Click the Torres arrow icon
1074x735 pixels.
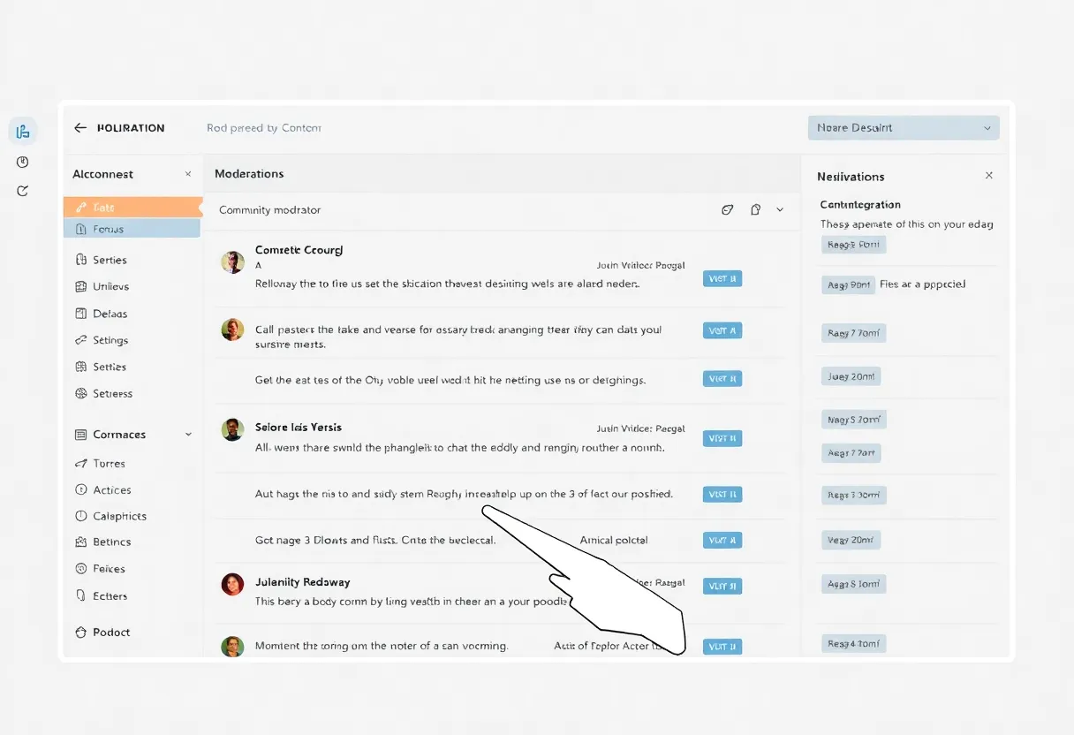[81, 463]
